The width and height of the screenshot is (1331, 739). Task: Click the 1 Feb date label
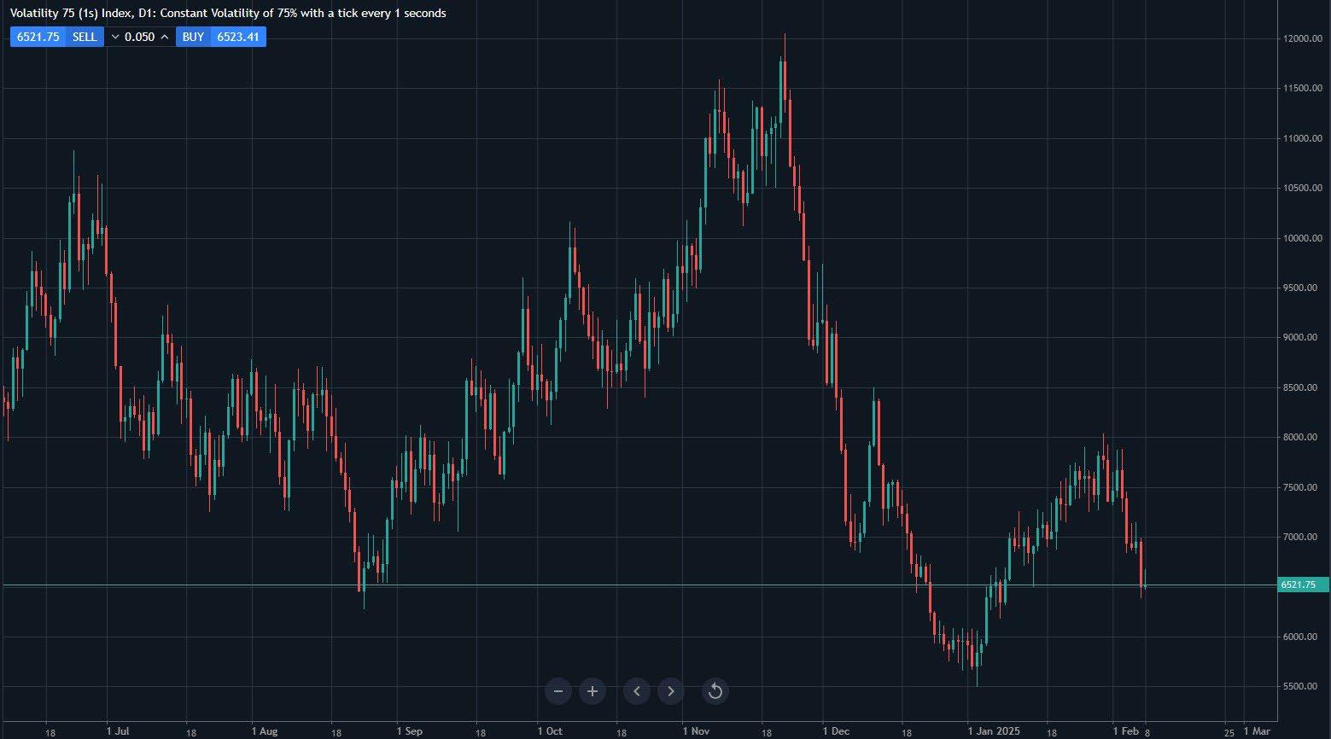pyautogui.click(x=1125, y=731)
